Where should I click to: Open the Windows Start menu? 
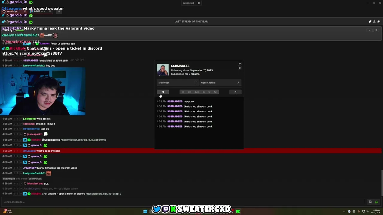click(x=145, y=211)
